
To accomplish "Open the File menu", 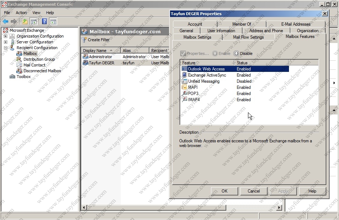I will (7, 13).
